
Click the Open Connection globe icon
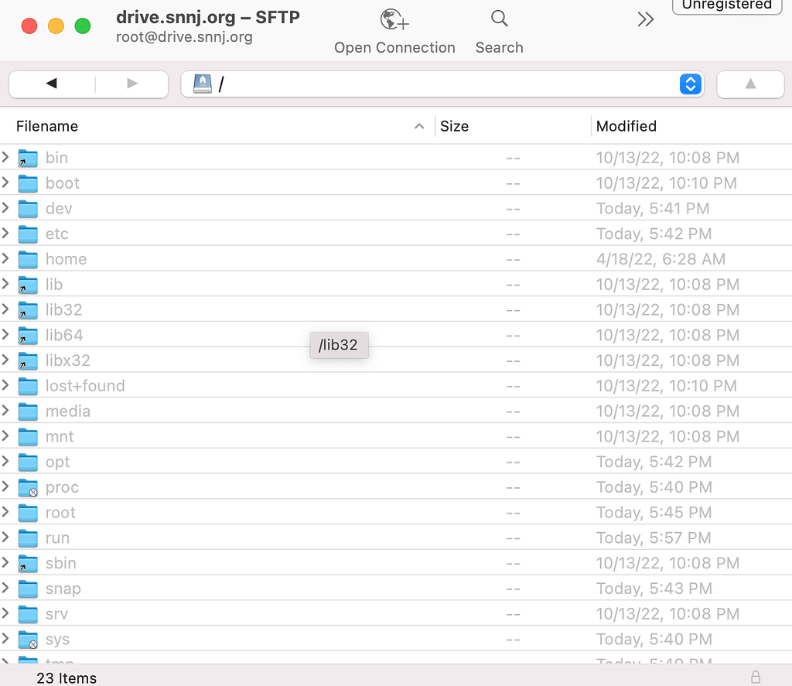tap(394, 20)
